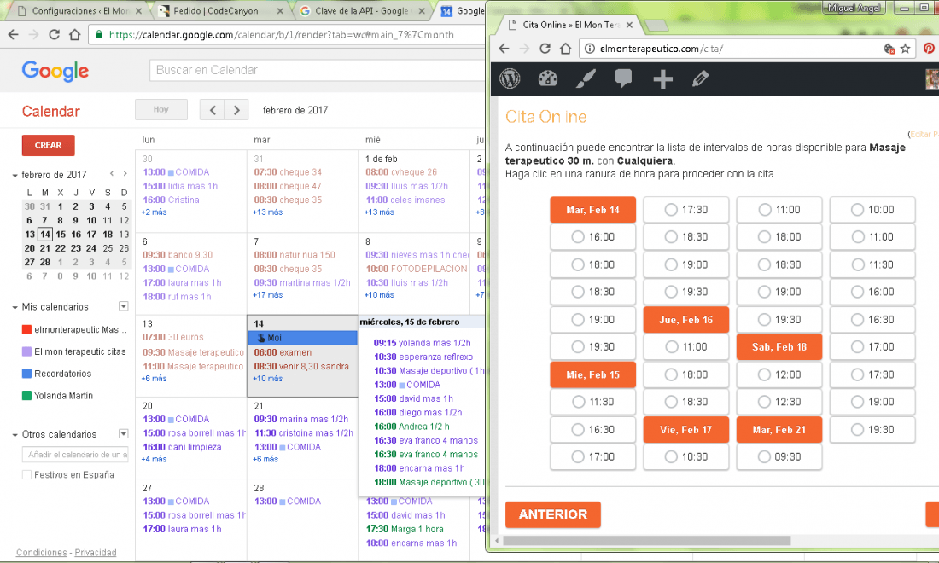
Task: Go back in the Google Calendar browser window
Action: [13, 34]
